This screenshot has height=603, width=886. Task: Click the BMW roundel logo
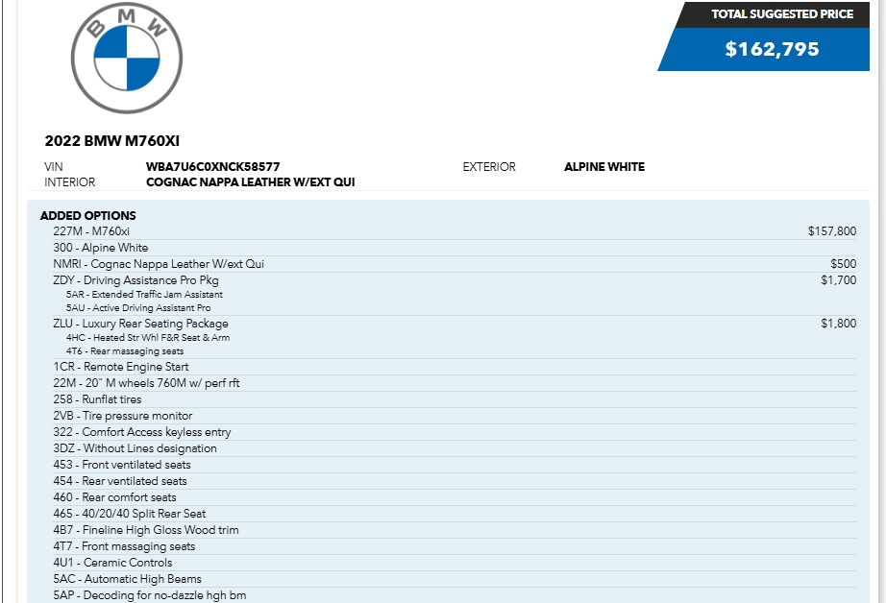click(x=126, y=59)
